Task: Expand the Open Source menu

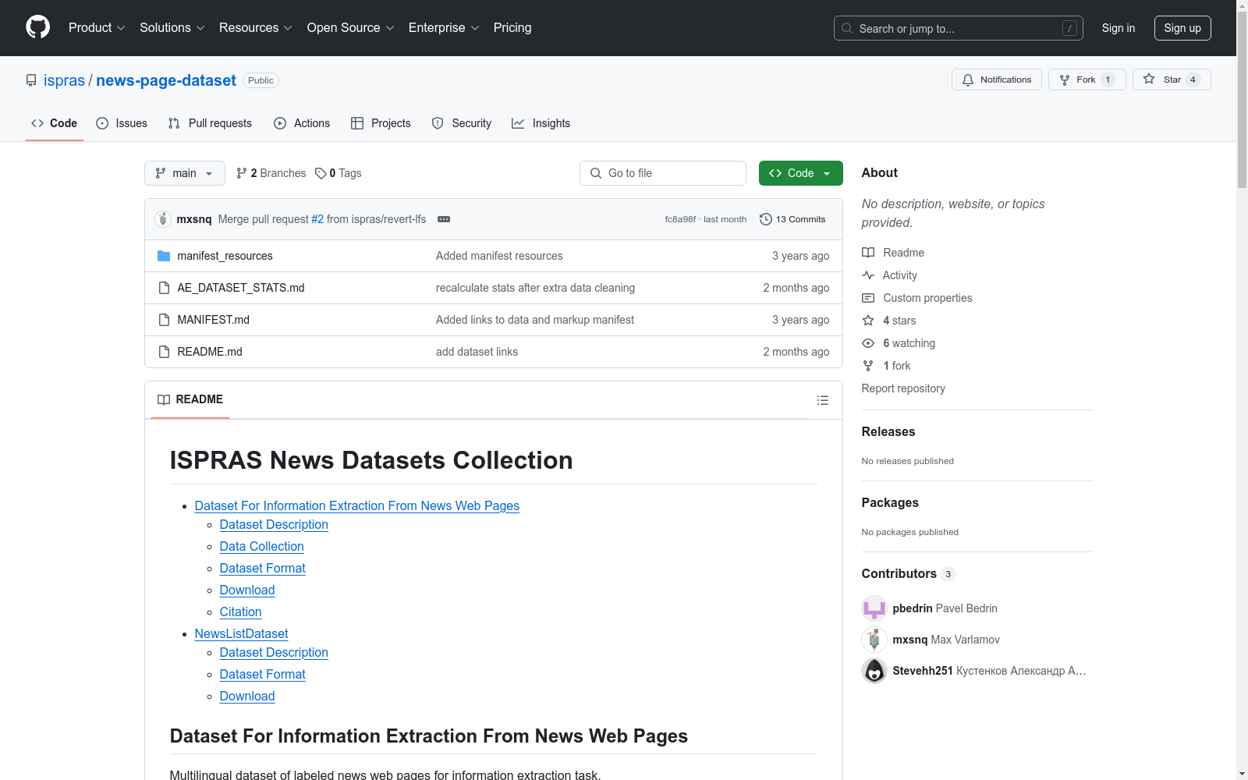Action: tap(351, 28)
